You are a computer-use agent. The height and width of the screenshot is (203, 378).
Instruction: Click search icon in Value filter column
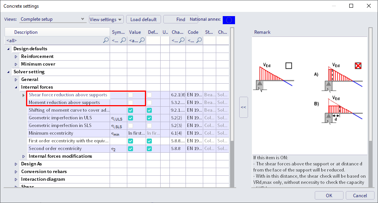tap(143, 40)
